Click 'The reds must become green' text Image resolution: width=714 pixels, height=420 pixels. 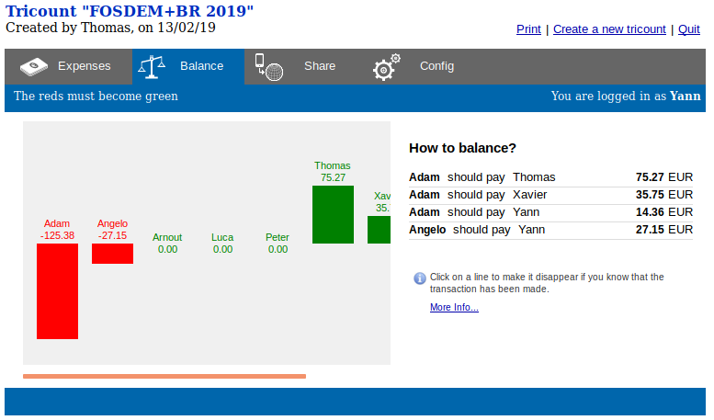96,96
